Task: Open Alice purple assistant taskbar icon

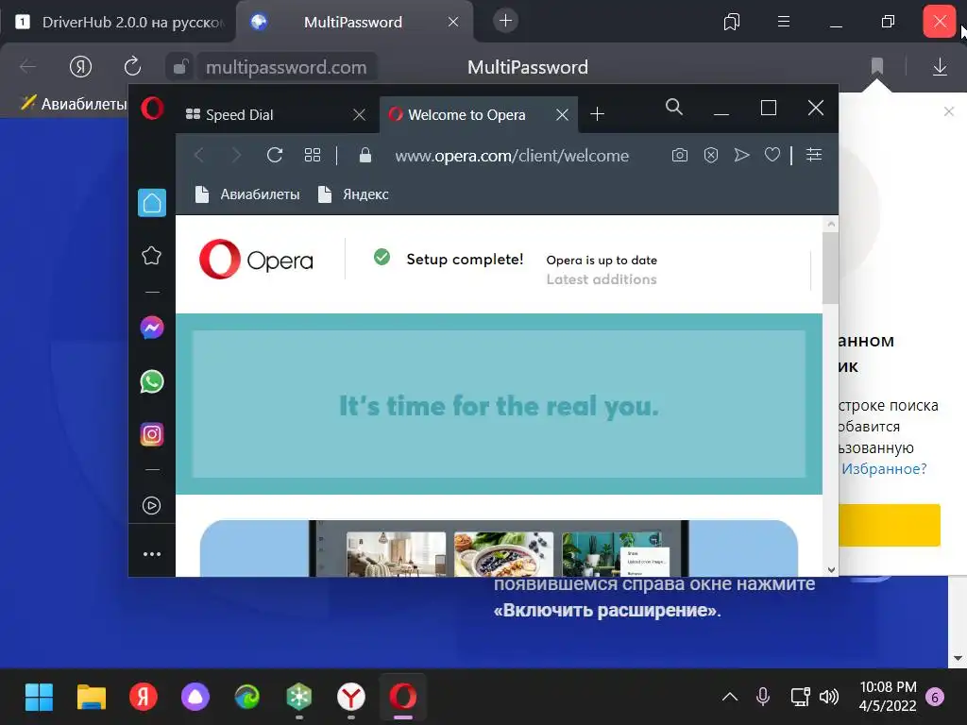Action: tap(195, 698)
